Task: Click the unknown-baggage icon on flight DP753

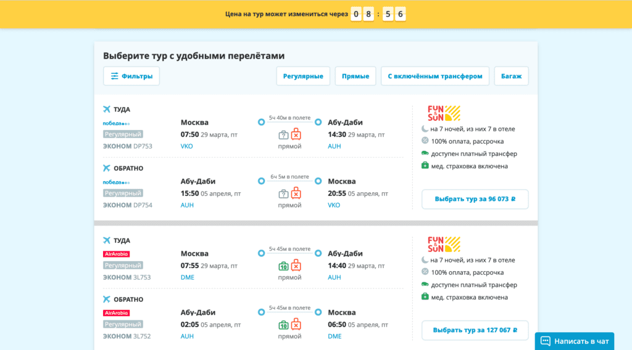Action: click(x=283, y=135)
